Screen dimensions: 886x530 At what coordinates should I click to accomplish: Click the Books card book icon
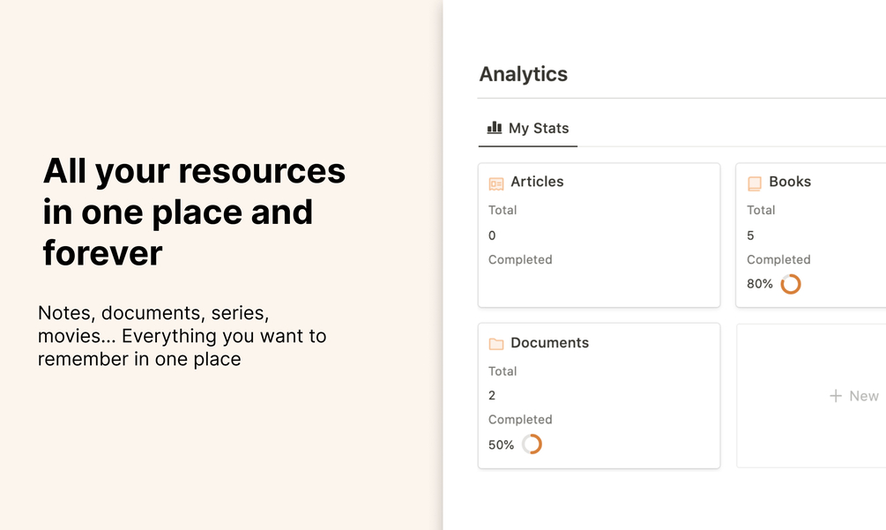click(755, 183)
